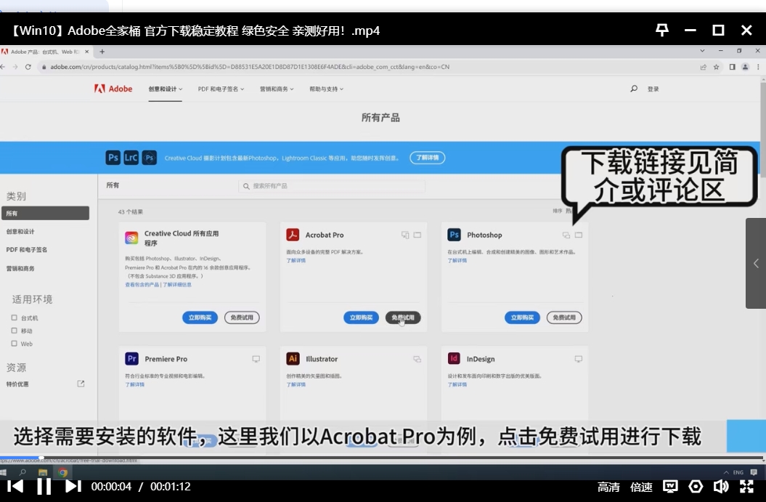Screen dimensions: 766x502
Task: Click the Photoshop app icon on its product card
Action: [x=455, y=234]
